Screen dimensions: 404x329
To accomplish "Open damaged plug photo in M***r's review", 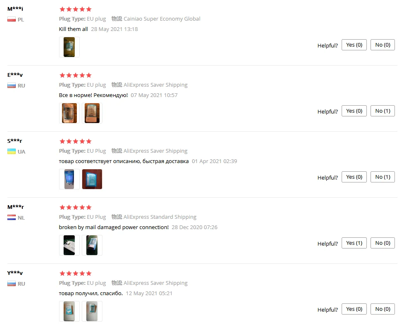I will click(x=69, y=245).
